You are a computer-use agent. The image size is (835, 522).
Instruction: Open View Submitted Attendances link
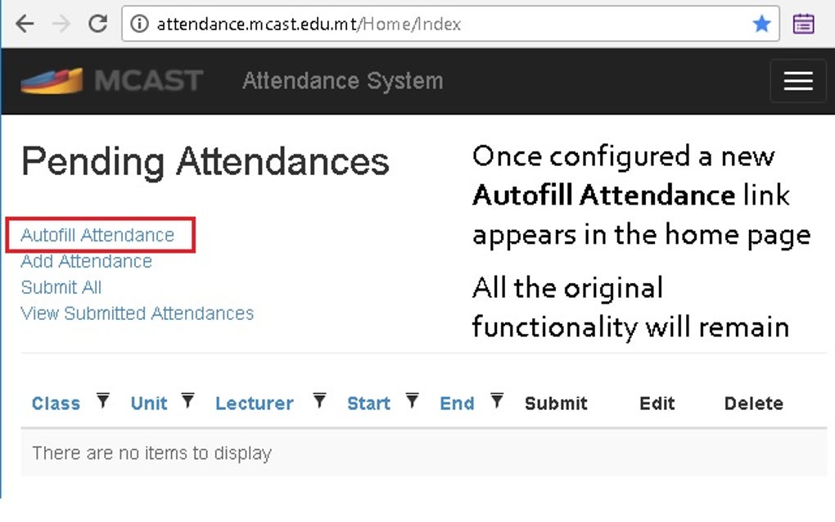137,313
